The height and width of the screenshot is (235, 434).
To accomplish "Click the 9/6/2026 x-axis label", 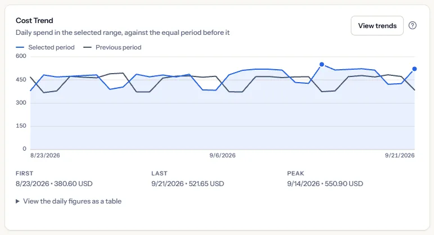I will pyautogui.click(x=223, y=155).
